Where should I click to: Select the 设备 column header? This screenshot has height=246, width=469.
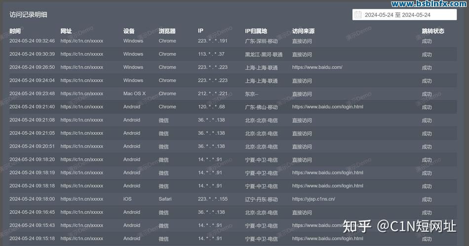coord(129,31)
